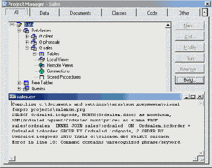The image size is (212, 168).
Task: Expand the Free Tables node
Action: pyautogui.click(x=19, y=83)
